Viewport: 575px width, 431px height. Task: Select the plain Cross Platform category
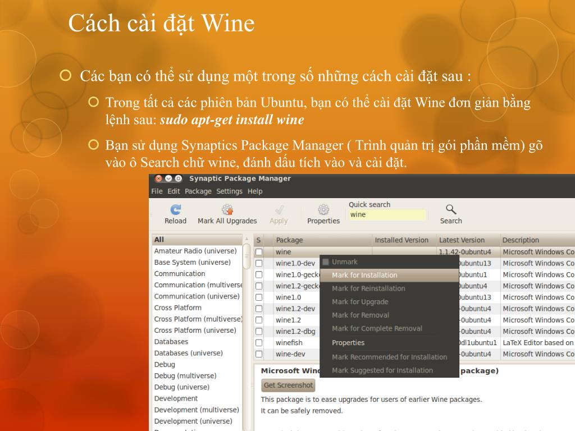[197, 308]
